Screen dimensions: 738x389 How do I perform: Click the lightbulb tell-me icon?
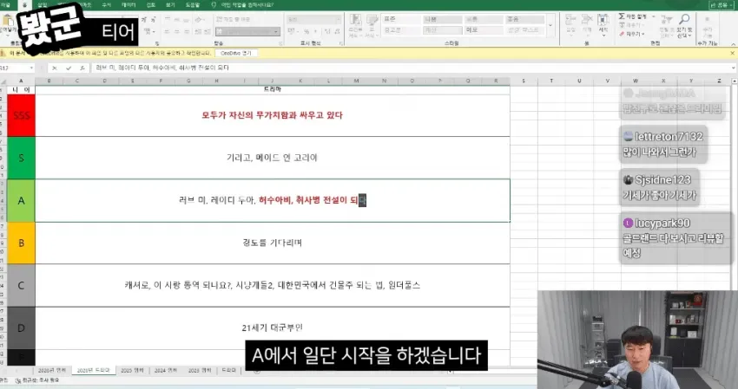[214, 5]
